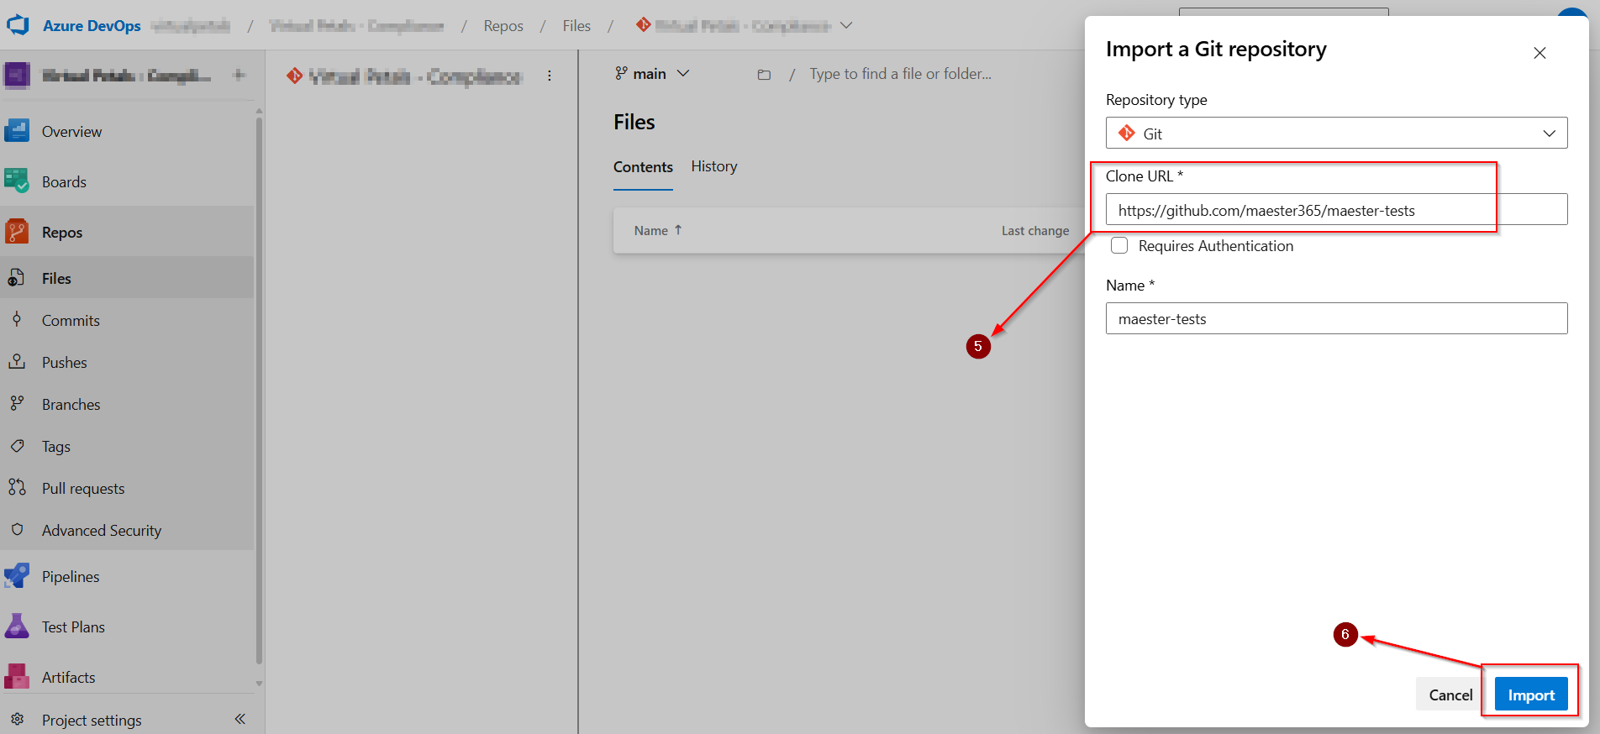Select the Project settings label
Image resolution: width=1600 pixels, height=734 pixels.
click(92, 721)
